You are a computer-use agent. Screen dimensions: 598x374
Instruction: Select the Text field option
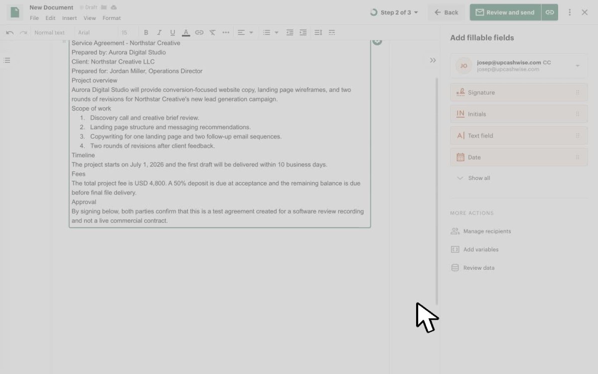(519, 136)
